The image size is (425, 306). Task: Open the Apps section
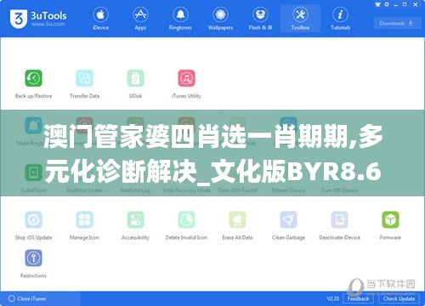click(x=140, y=19)
